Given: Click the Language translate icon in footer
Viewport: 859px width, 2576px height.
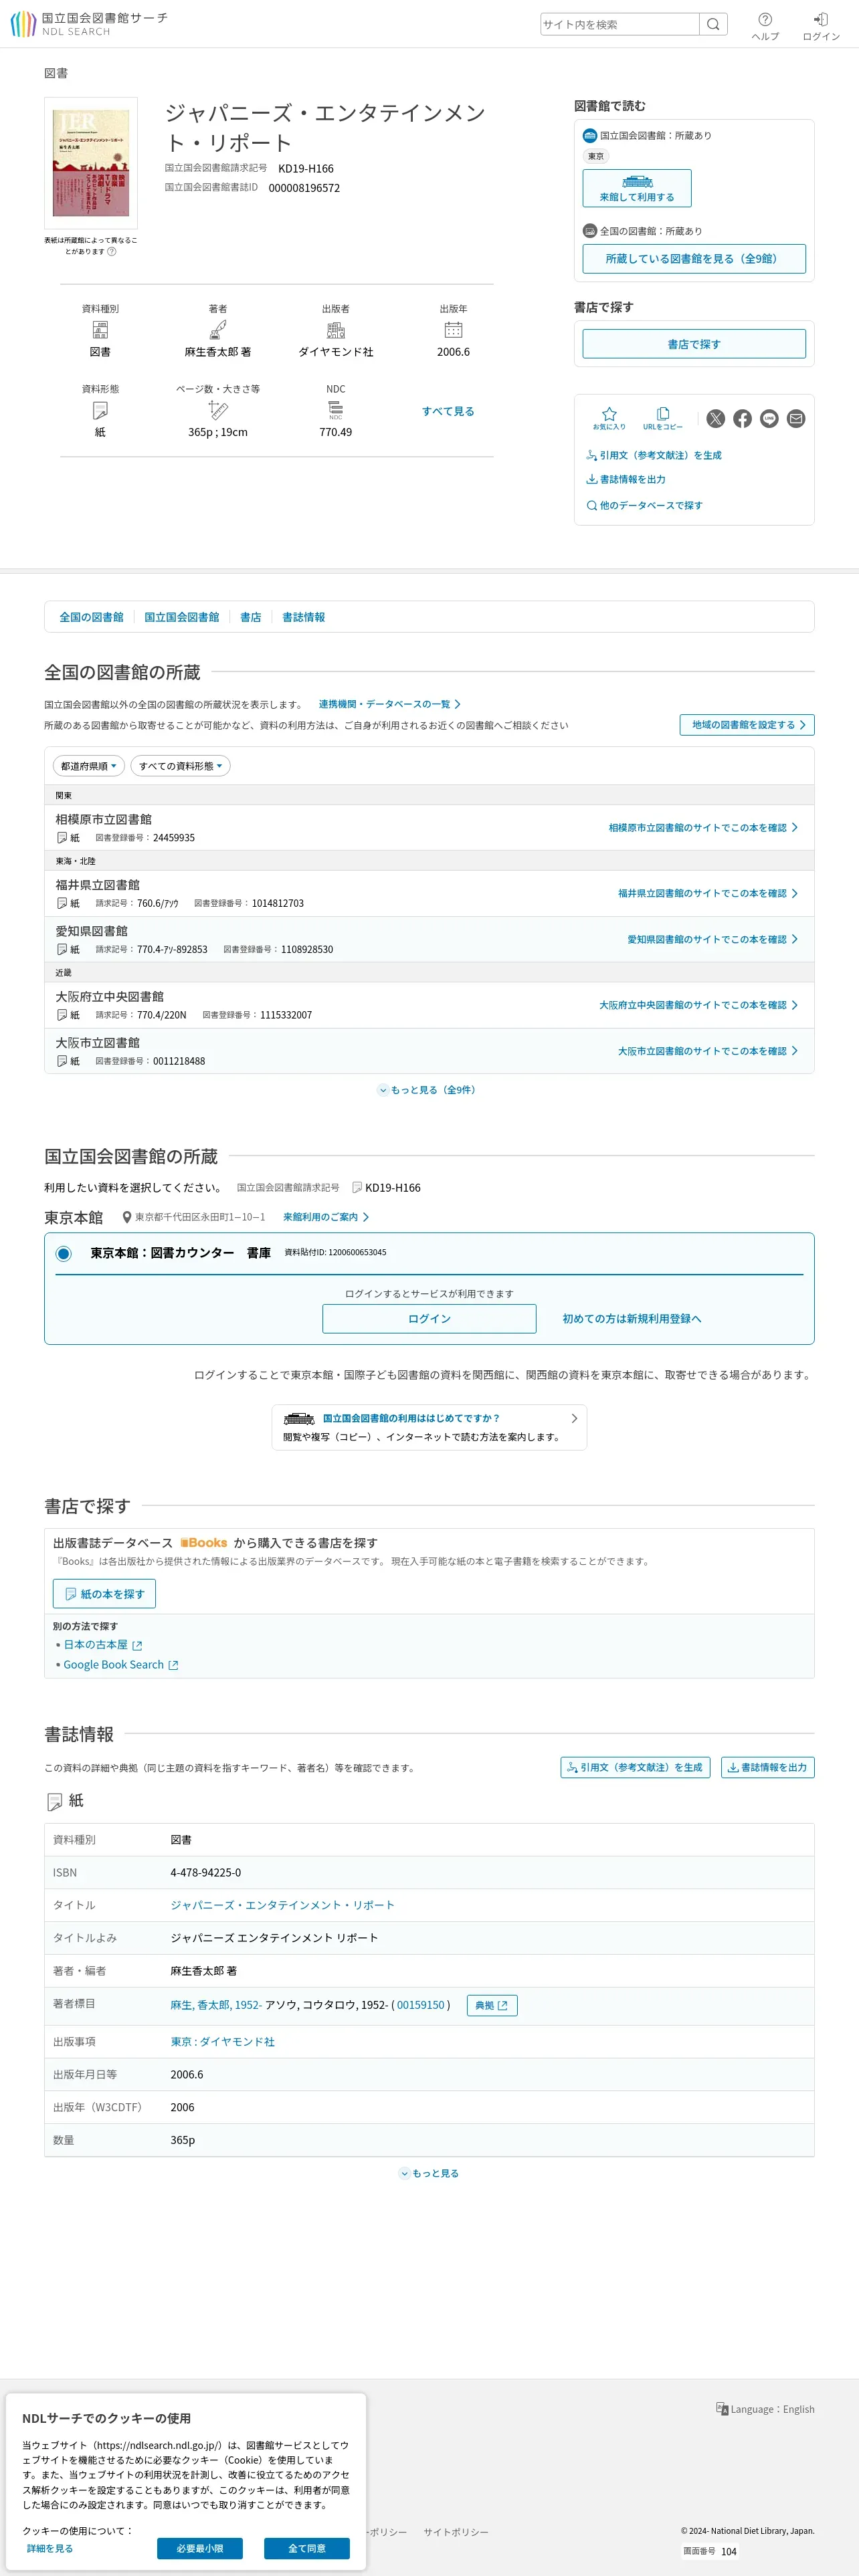Looking at the screenshot, I should click(x=722, y=2409).
